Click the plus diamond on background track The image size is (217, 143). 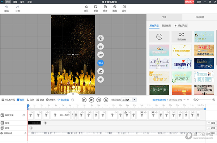[x=45, y=123]
